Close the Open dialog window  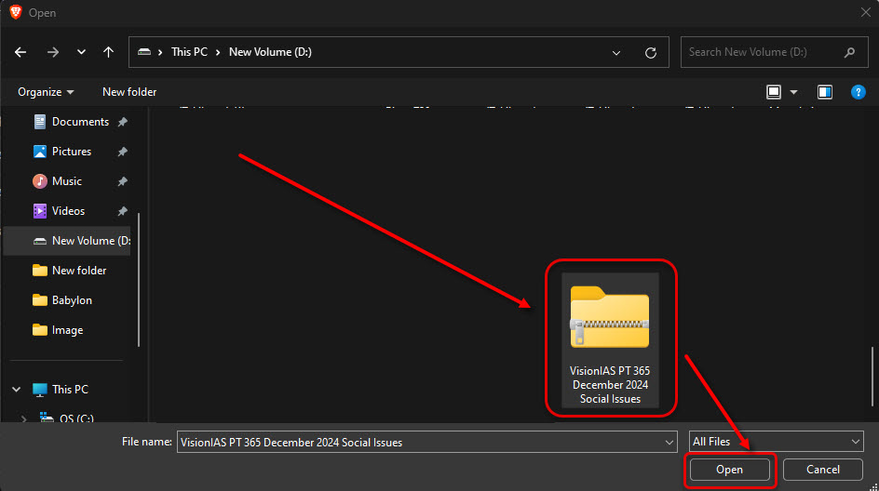click(x=866, y=12)
